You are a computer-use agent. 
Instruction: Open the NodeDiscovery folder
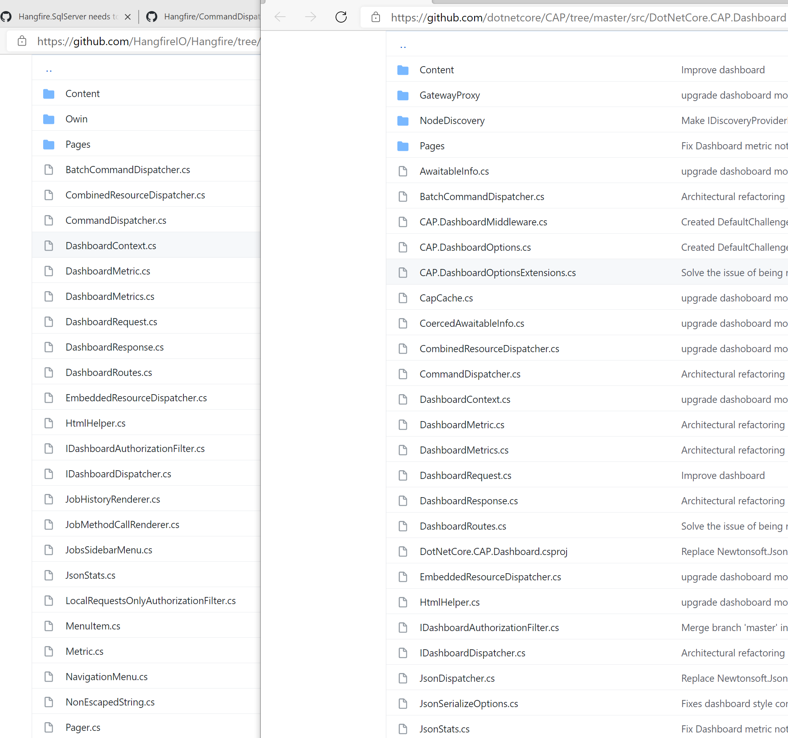pyautogui.click(x=452, y=120)
